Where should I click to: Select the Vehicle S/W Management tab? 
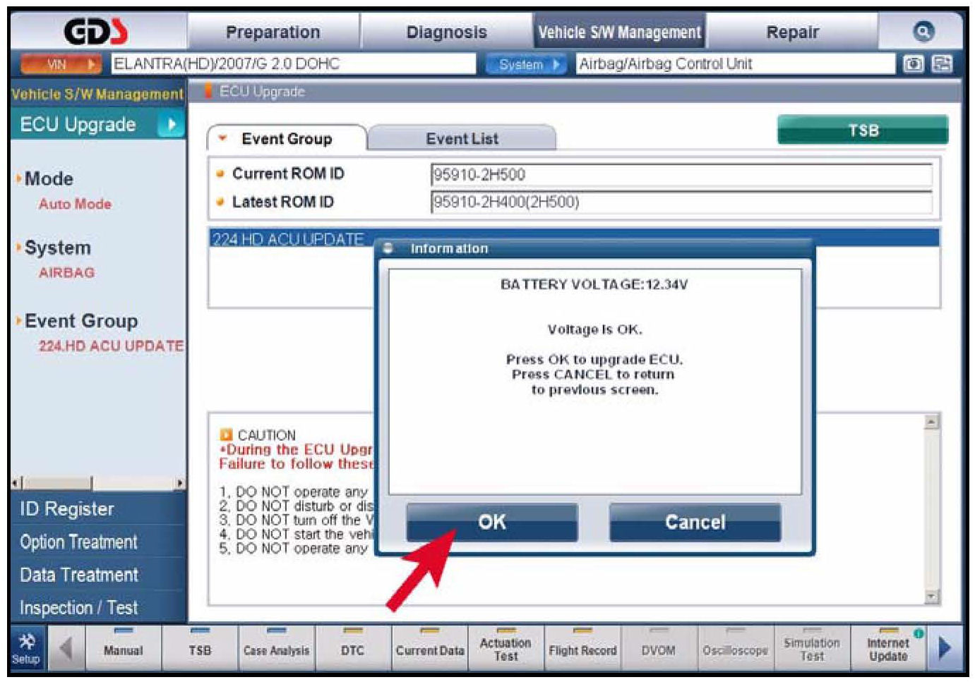click(619, 32)
